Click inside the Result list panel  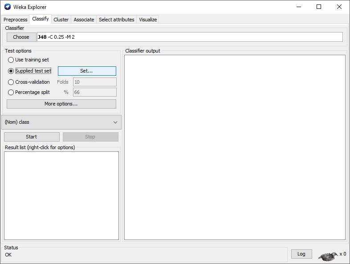pos(61,196)
